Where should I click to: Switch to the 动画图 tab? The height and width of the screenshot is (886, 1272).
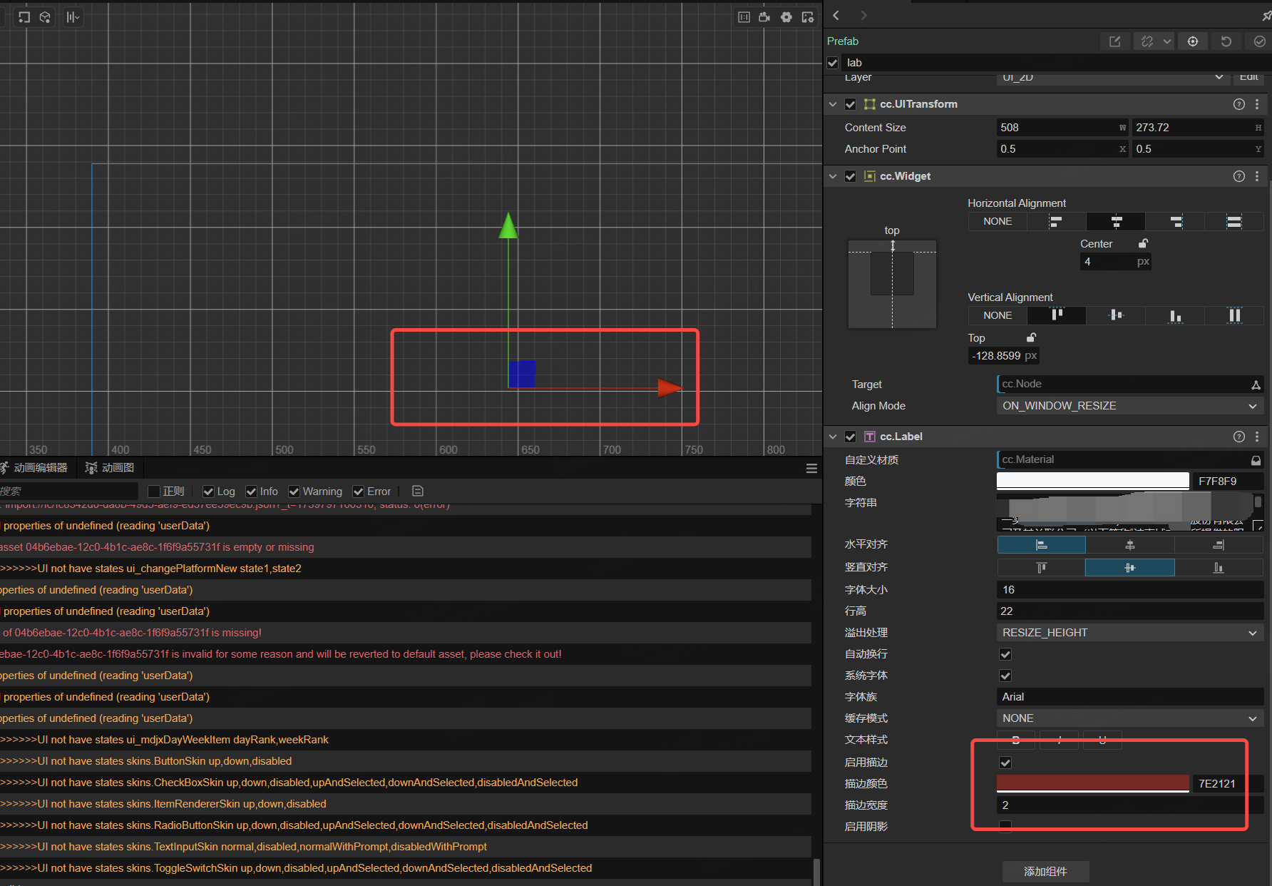pyautogui.click(x=117, y=468)
